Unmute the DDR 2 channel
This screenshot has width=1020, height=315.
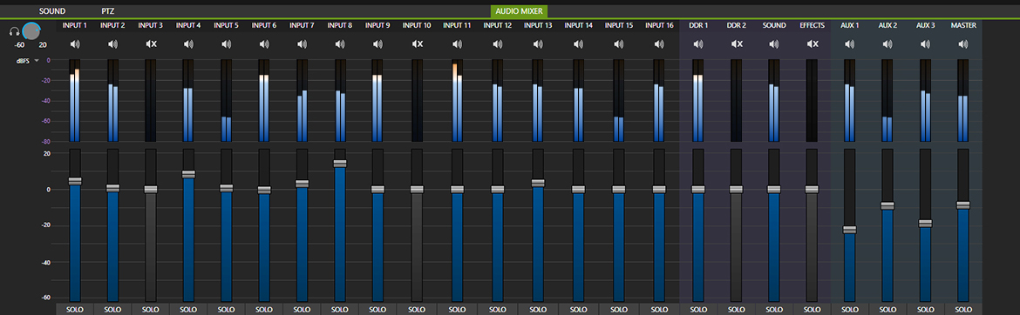click(x=737, y=44)
